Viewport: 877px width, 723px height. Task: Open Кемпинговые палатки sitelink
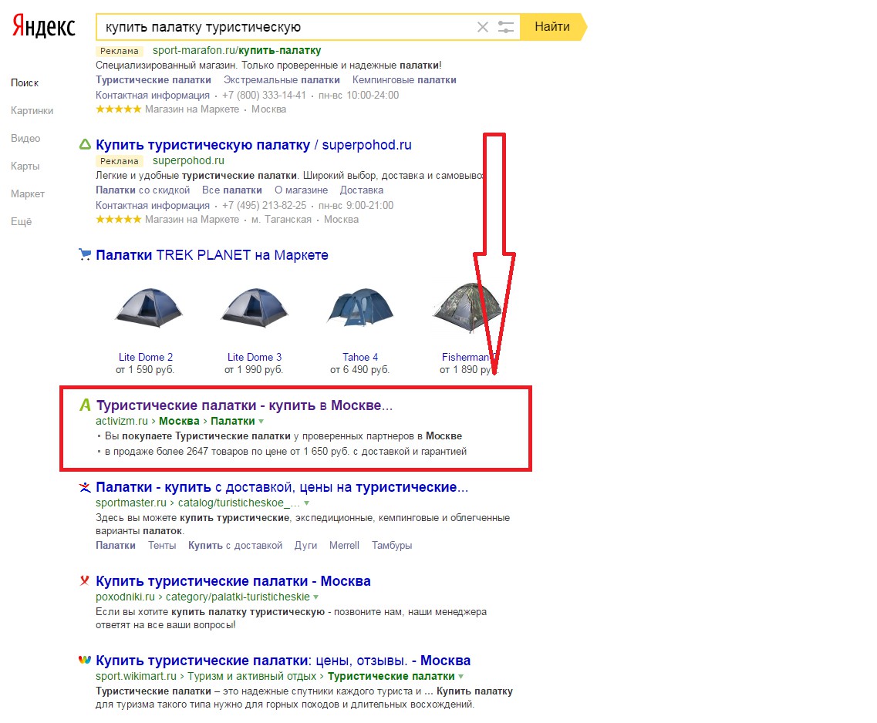tap(404, 80)
